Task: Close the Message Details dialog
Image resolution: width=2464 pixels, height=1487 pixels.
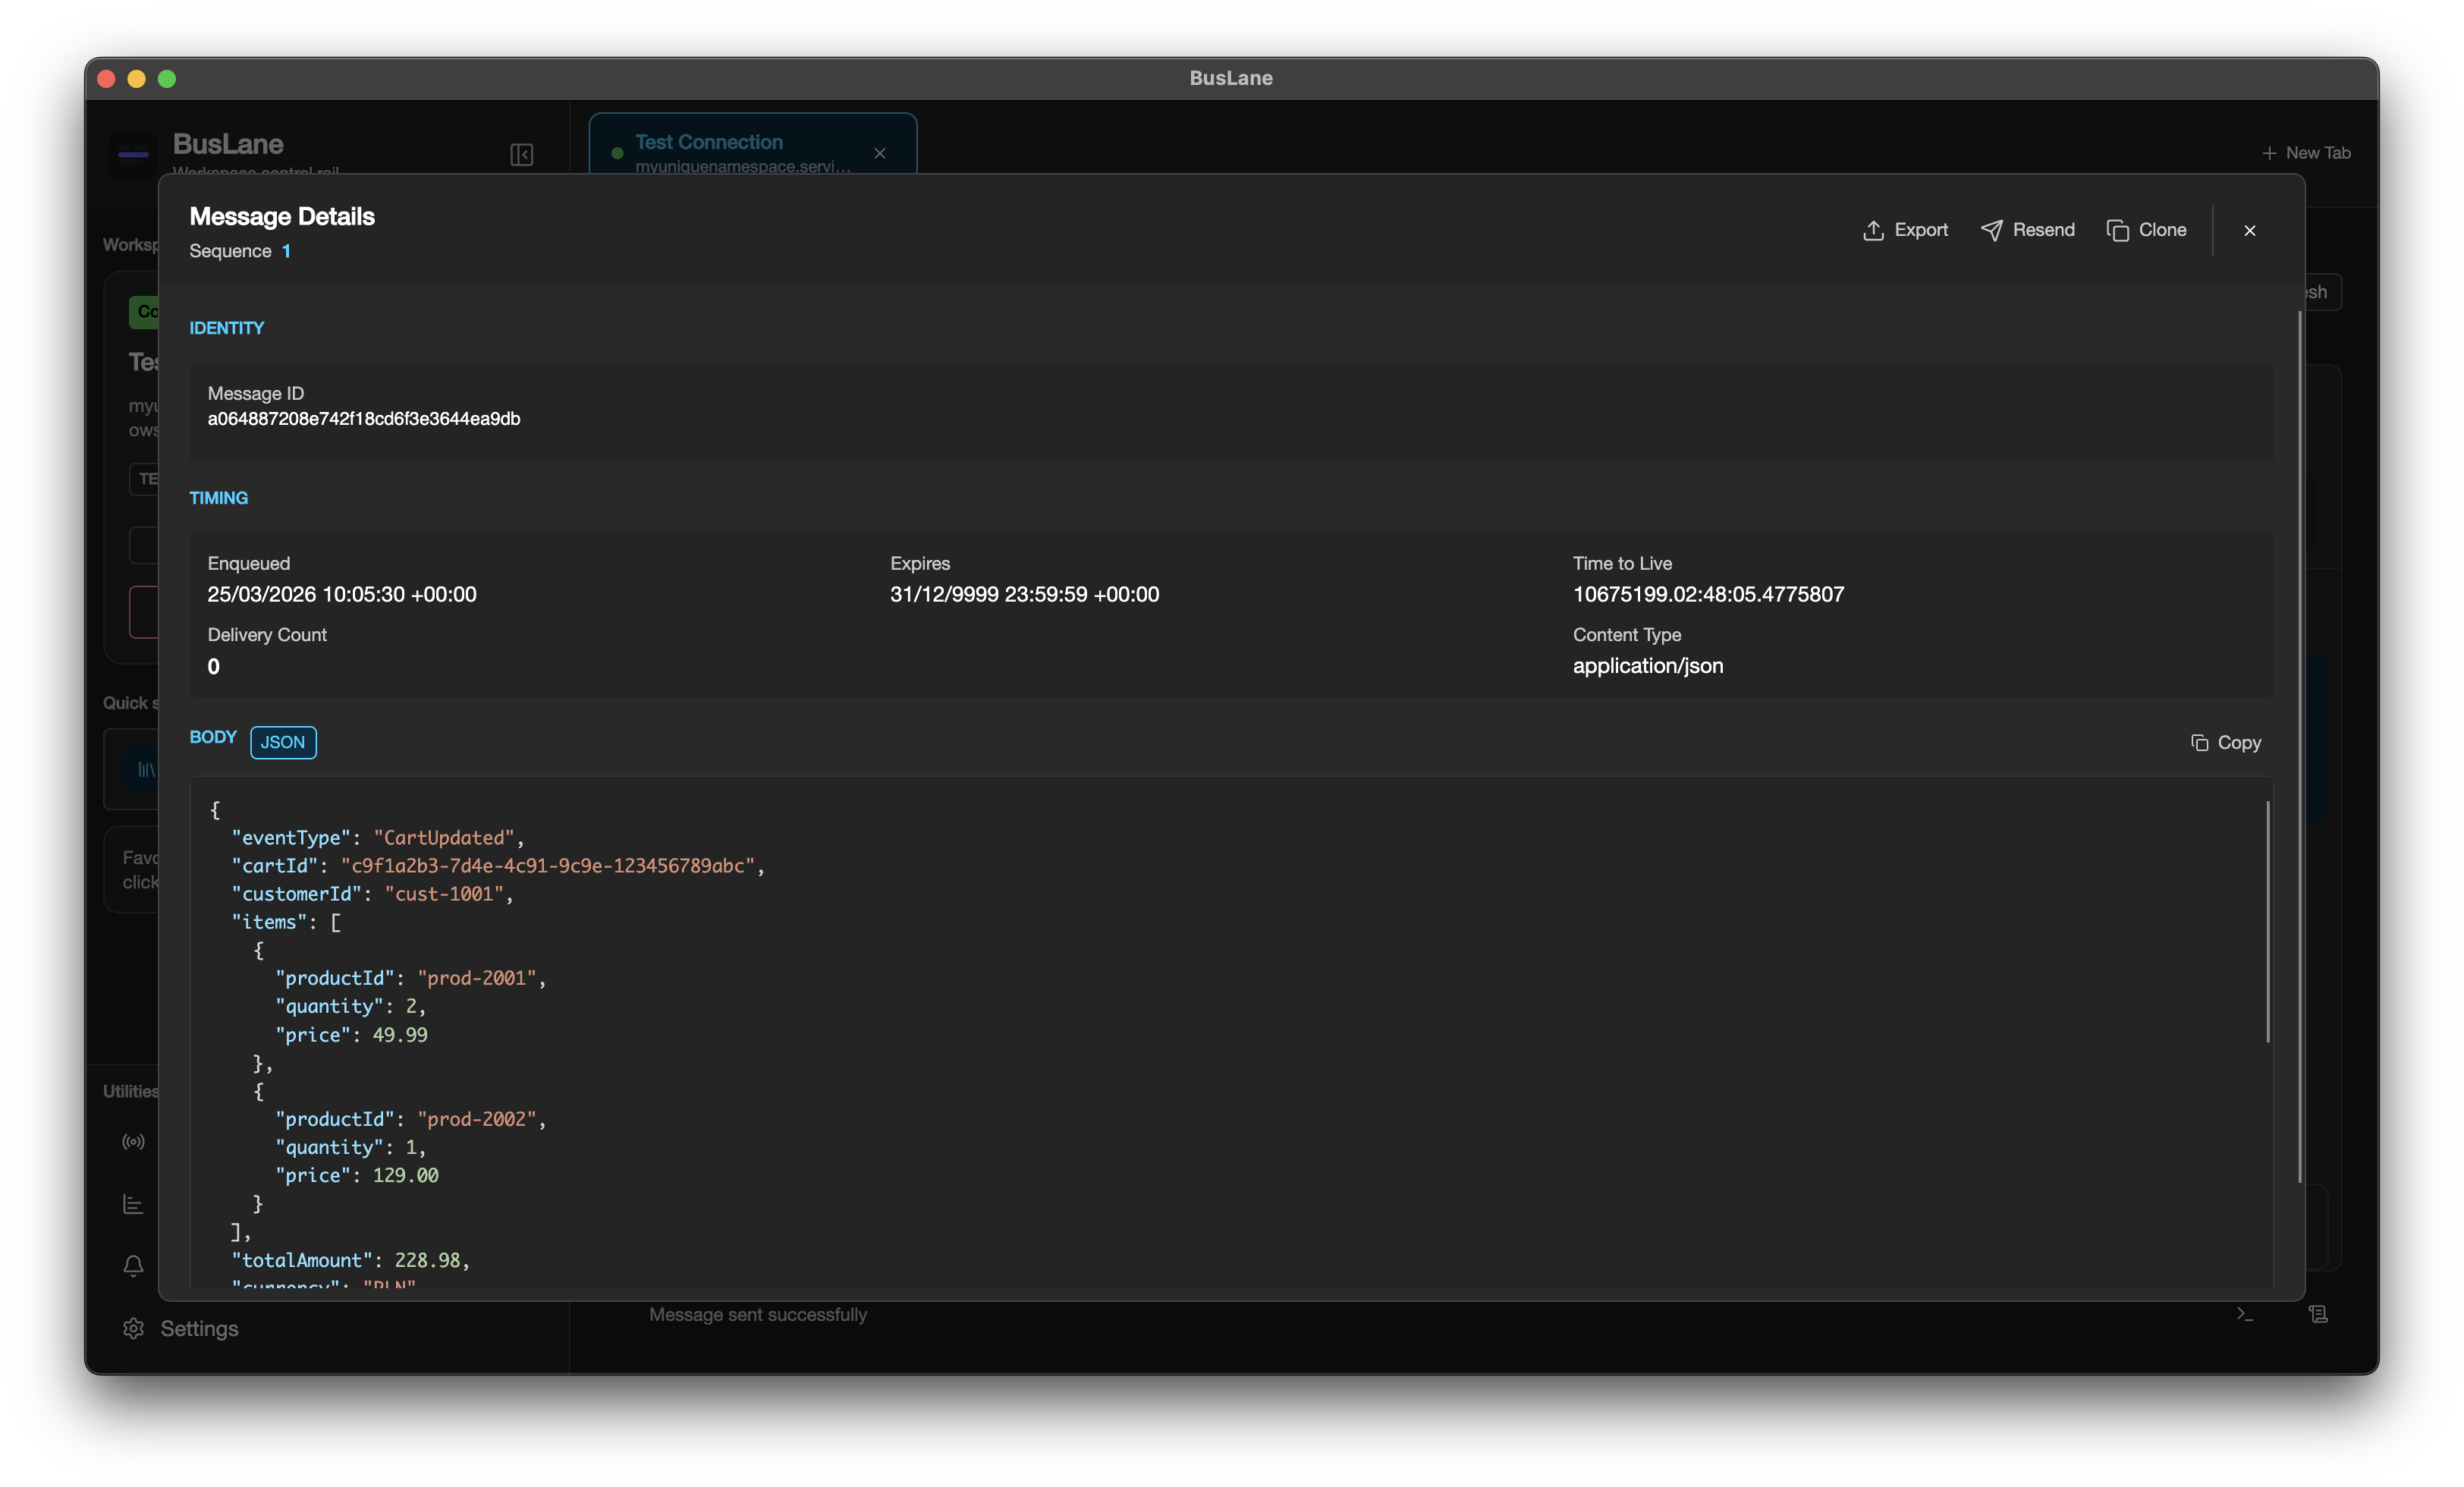Action: (2249, 231)
